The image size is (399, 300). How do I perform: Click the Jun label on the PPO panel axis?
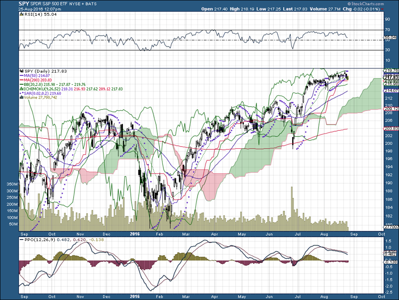point(269,297)
